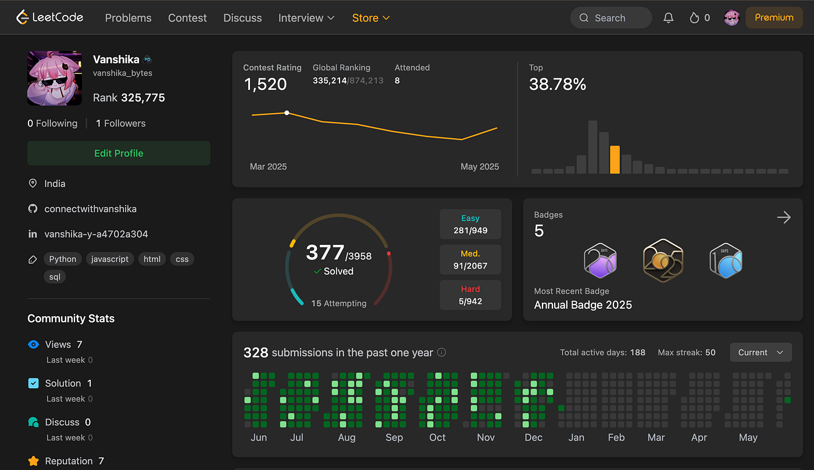This screenshot has width=814, height=470.
Task: Click the Annual Badge 2025 text
Action: 583,305
